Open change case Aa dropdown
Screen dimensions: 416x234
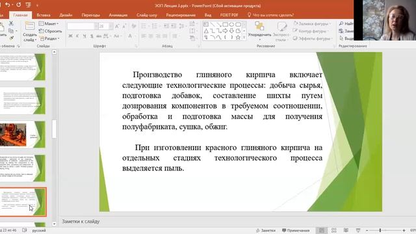[x=117, y=36]
